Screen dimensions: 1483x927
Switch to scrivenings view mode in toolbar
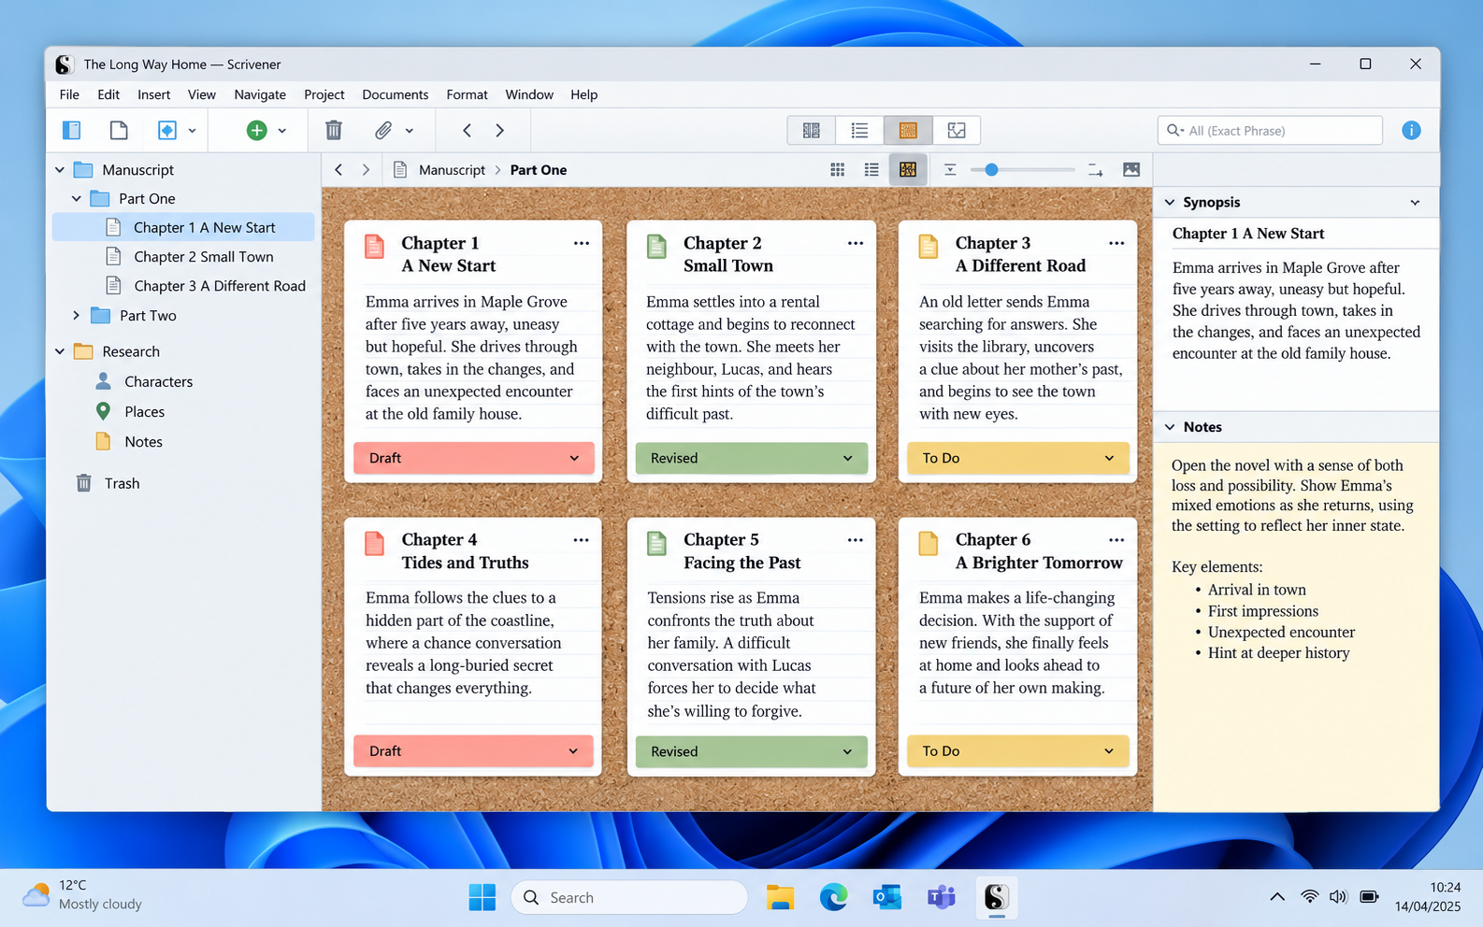[x=812, y=130]
